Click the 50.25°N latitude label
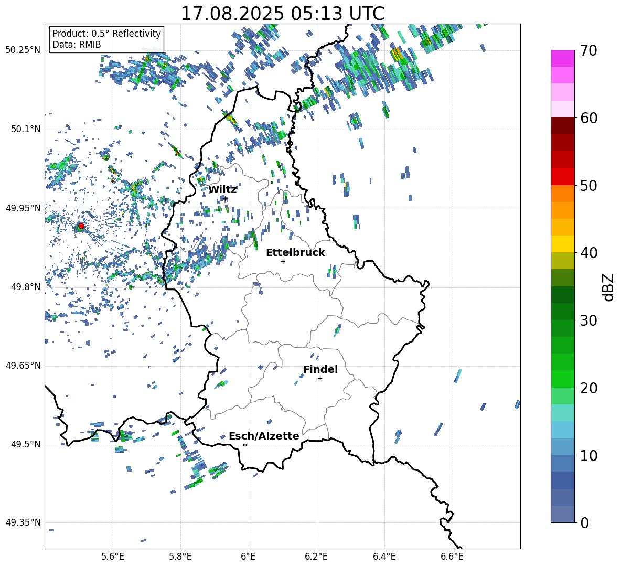This screenshot has height=567, width=621. [23, 50]
